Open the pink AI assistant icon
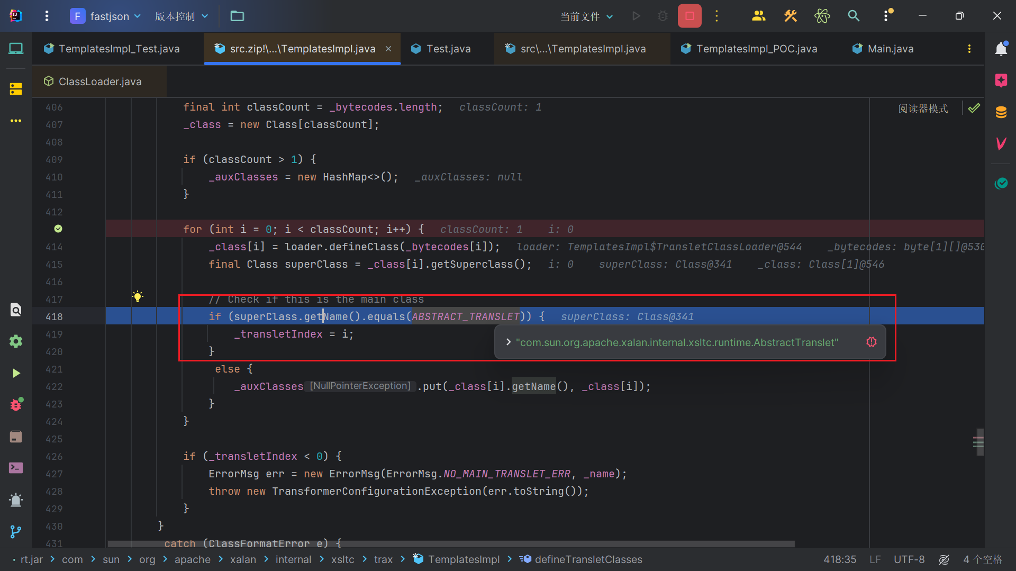This screenshot has width=1016, height=571. pyautogui.click(x=1001, y=80)
